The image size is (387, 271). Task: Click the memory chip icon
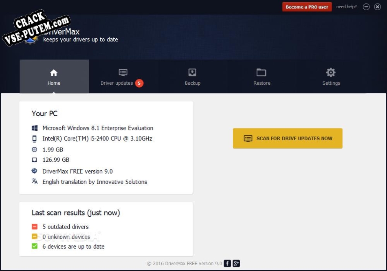(x=35, y=150)
